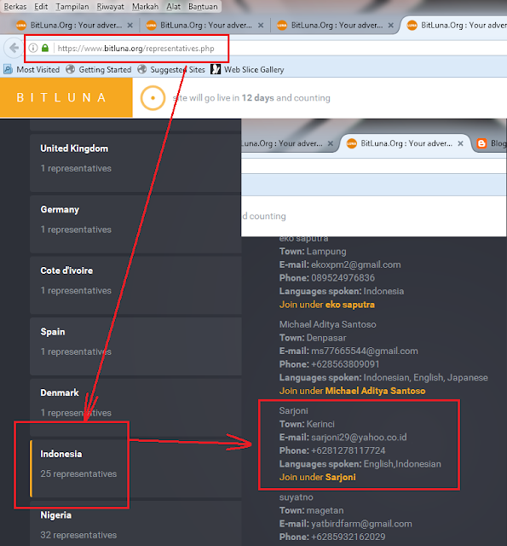The image size is (507, 546).
Task: Select Spain in country list
Action: pyautogui.click(x=135, y=346)
